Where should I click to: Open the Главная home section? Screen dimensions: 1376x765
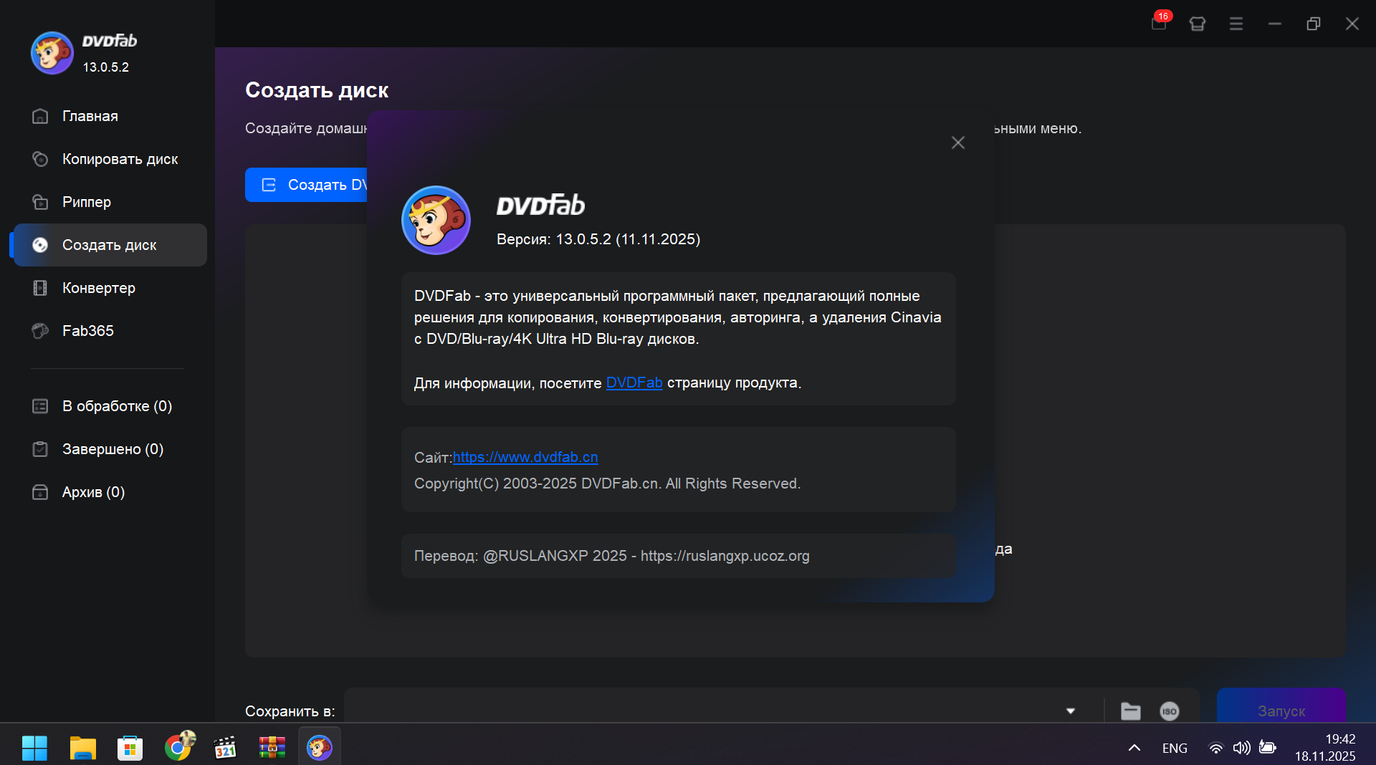click(x=90, y=116)
